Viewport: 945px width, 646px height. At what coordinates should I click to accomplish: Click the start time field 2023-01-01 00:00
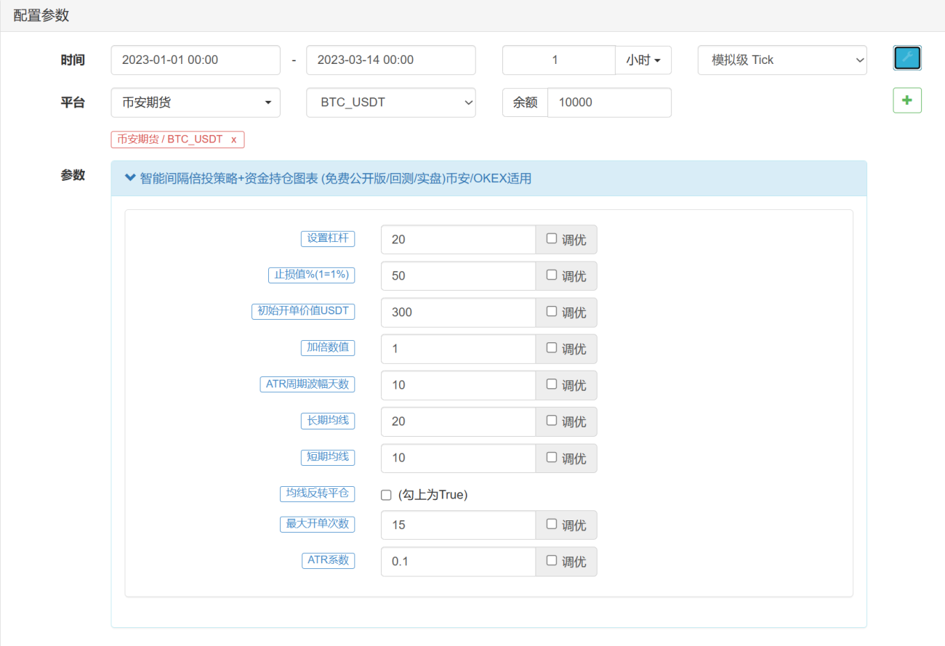(196, 60)
